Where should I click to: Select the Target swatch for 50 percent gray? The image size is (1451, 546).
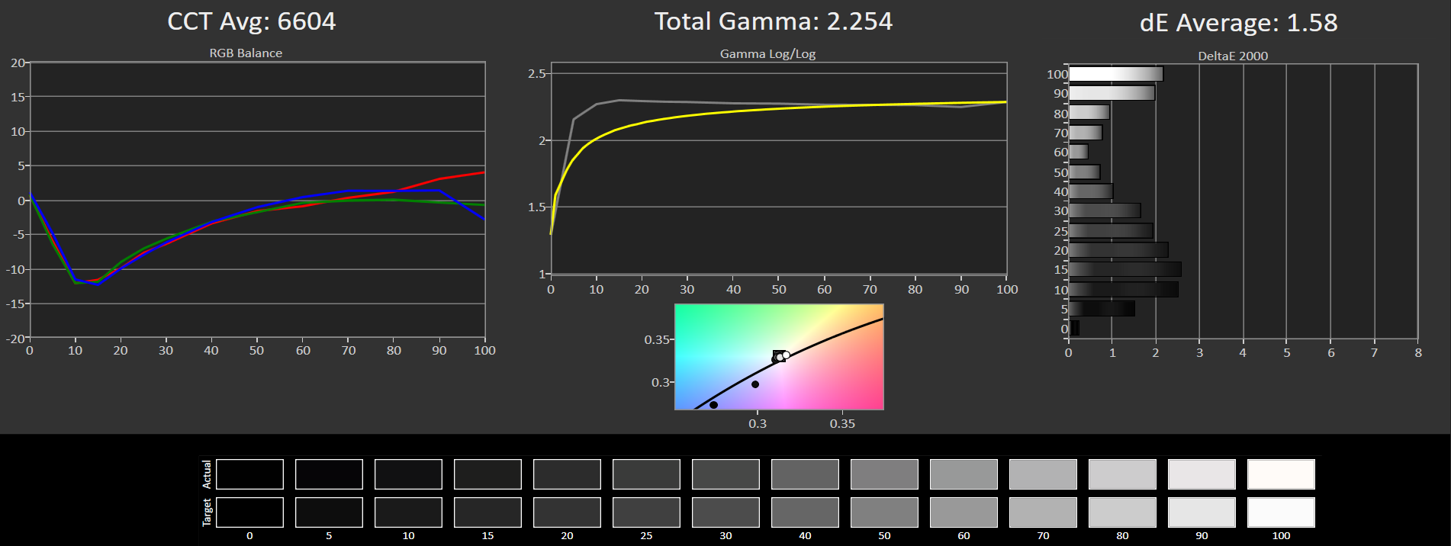tap(884, 512)
